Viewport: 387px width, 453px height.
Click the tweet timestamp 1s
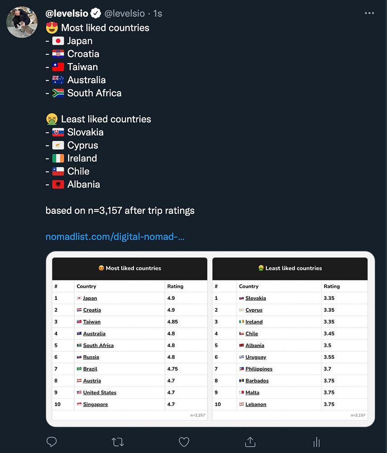point(158,14)
